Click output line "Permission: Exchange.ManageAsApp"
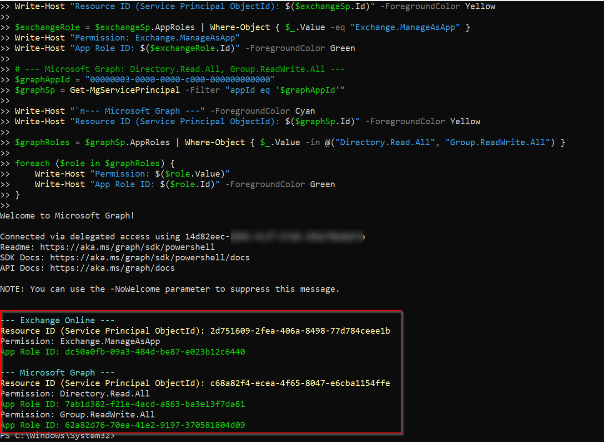Viewport: 604px width, 442px height. tap(80, 341)
